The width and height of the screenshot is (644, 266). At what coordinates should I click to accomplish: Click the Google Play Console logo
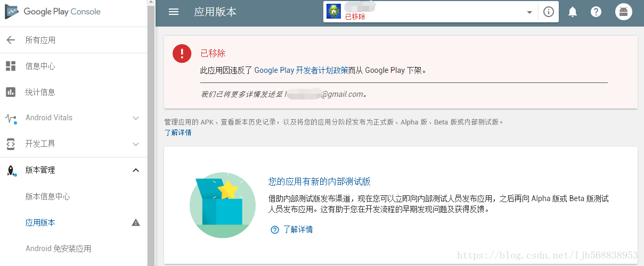[52, 12]
